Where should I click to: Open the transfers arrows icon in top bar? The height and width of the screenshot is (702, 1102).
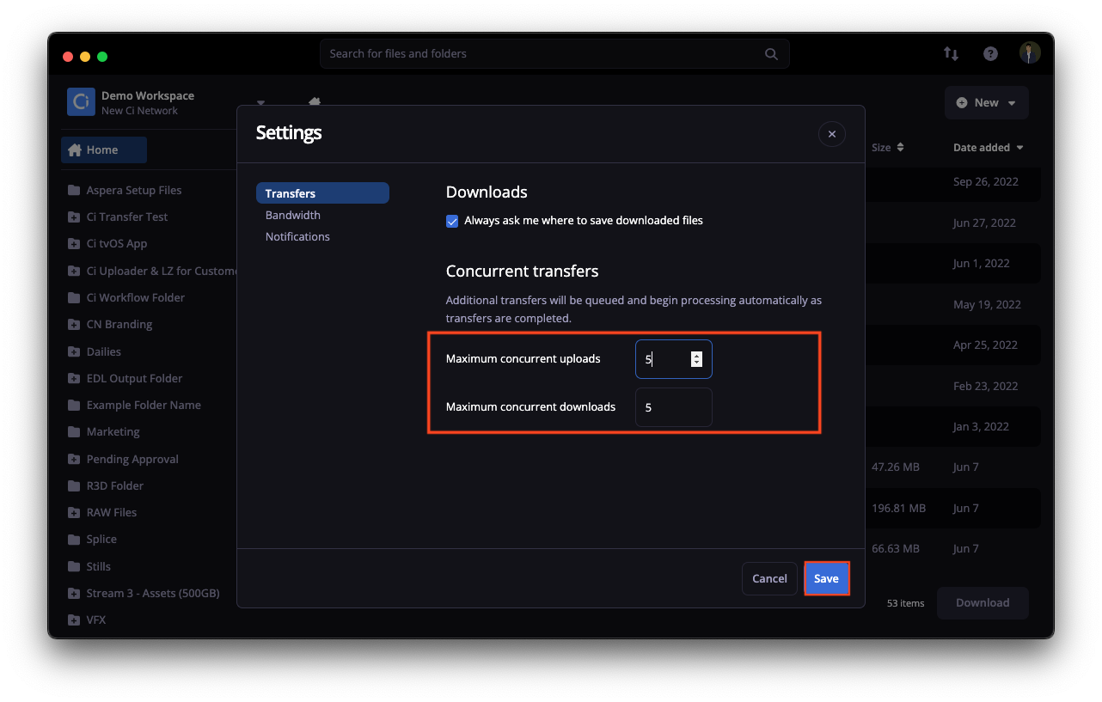[951, 53]
